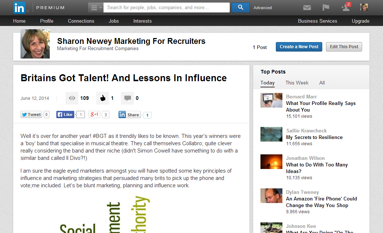The height and width of the screenshot is (233, 383).
Task: Switch to the This Week tab
Action: tap(297, 83)
